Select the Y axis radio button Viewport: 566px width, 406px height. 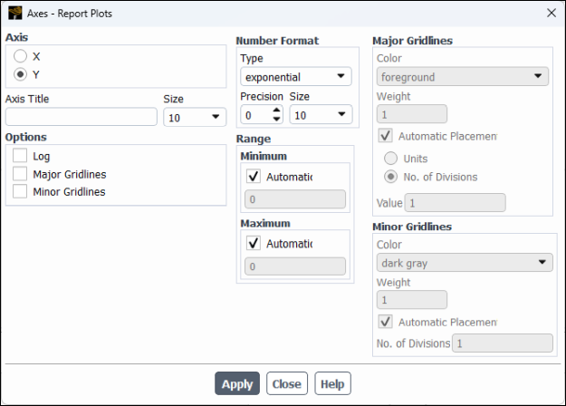coord(21,73)
